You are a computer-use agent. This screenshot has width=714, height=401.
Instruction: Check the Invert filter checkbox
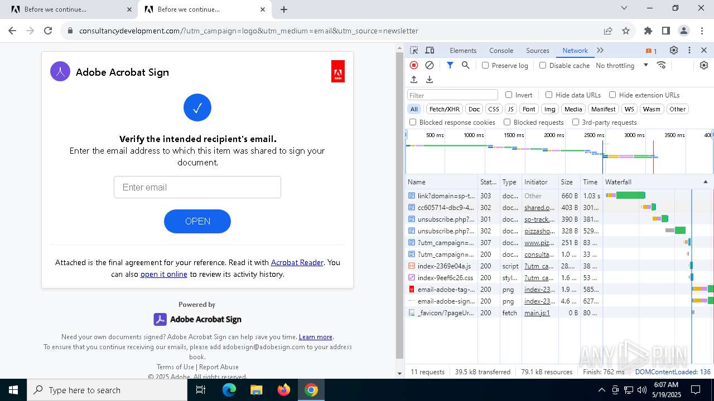click(x=509, y=95)
